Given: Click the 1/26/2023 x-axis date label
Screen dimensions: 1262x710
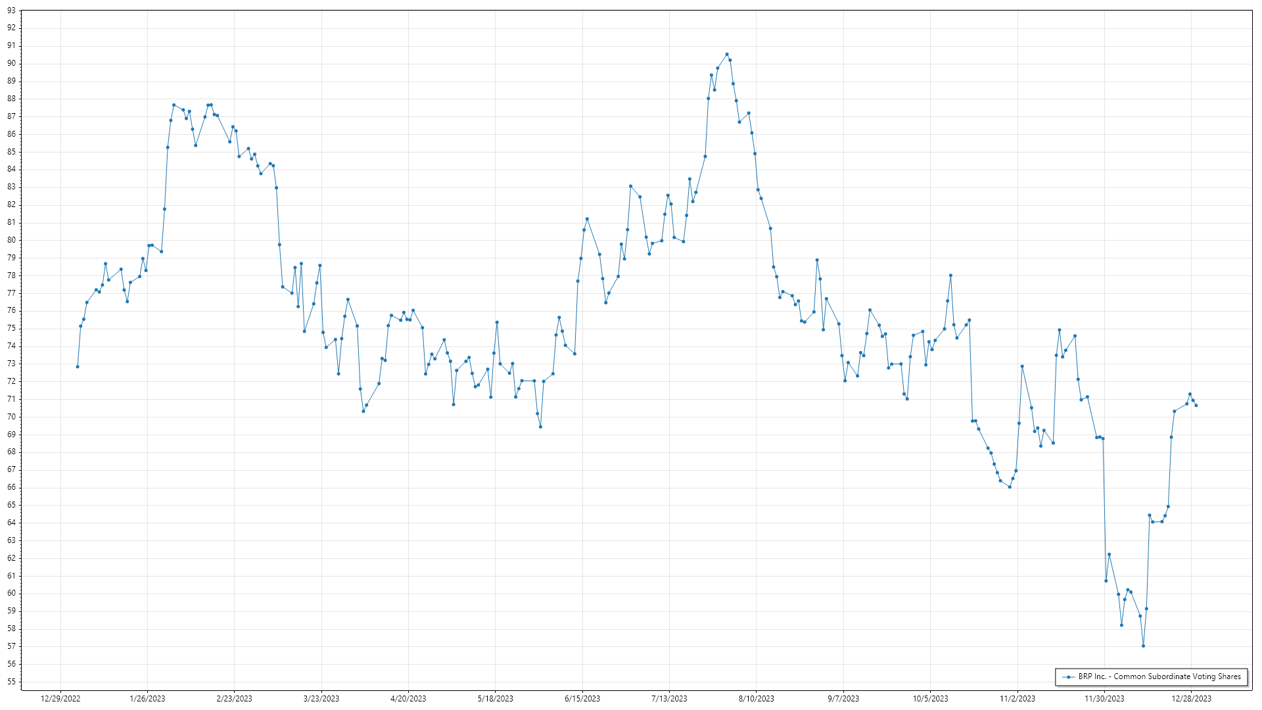Looking at the screenshot, I should click(x=147, y=699).
